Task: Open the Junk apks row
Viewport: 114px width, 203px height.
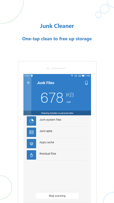Action: point(57,132)
